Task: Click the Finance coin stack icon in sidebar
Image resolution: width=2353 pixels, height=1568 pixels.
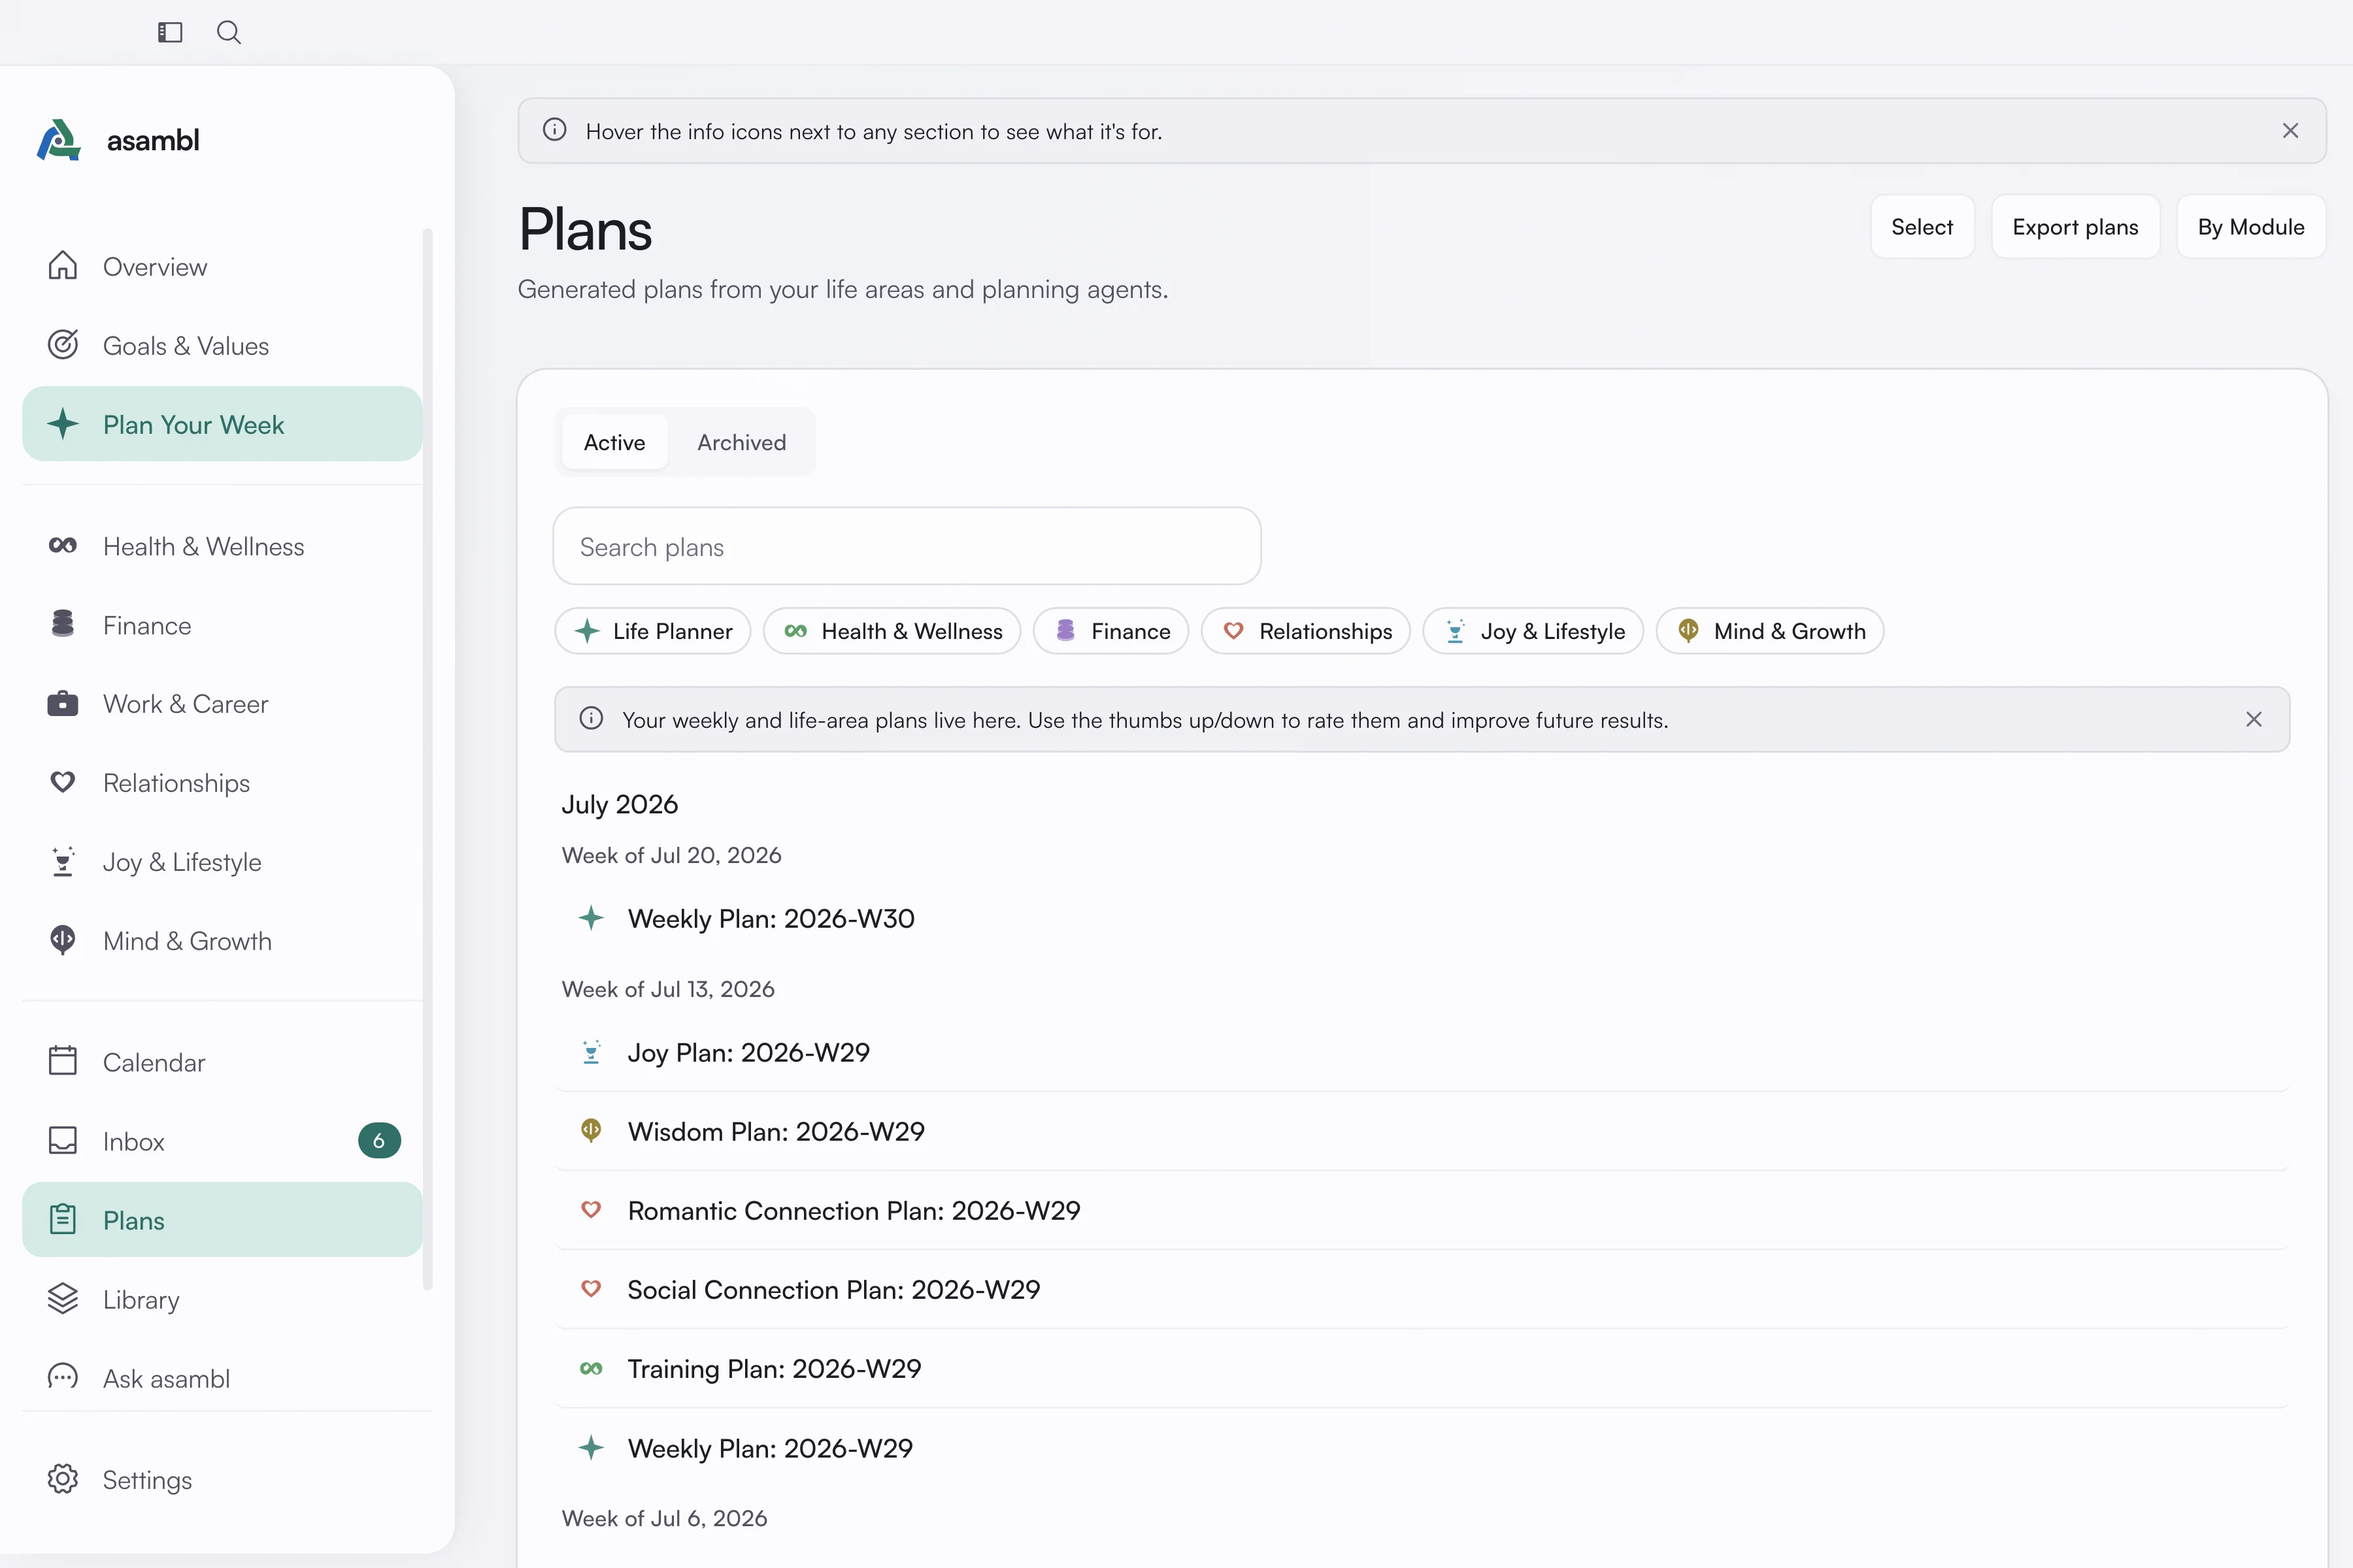Action: pyautogui.click(x=63, y=624)
